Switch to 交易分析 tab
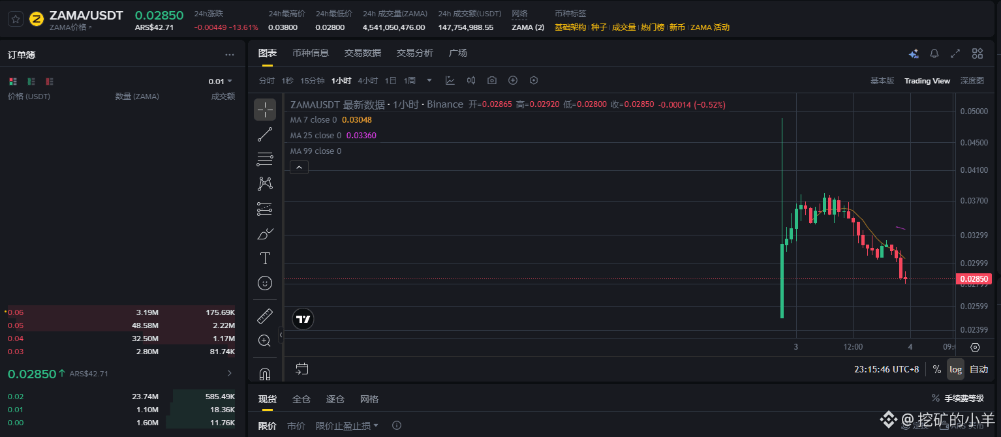The width and height of the screenshot is (1001, 437). [x=415, y=53]
